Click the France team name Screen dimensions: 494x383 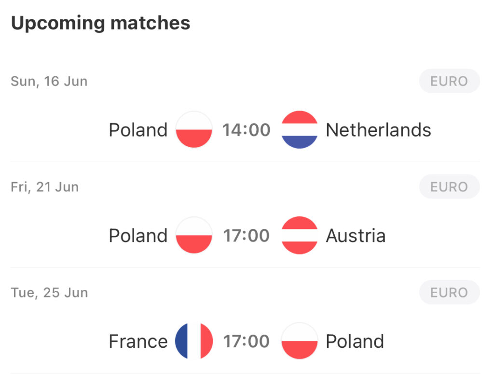pyautogui.click(x=138, y=341)
